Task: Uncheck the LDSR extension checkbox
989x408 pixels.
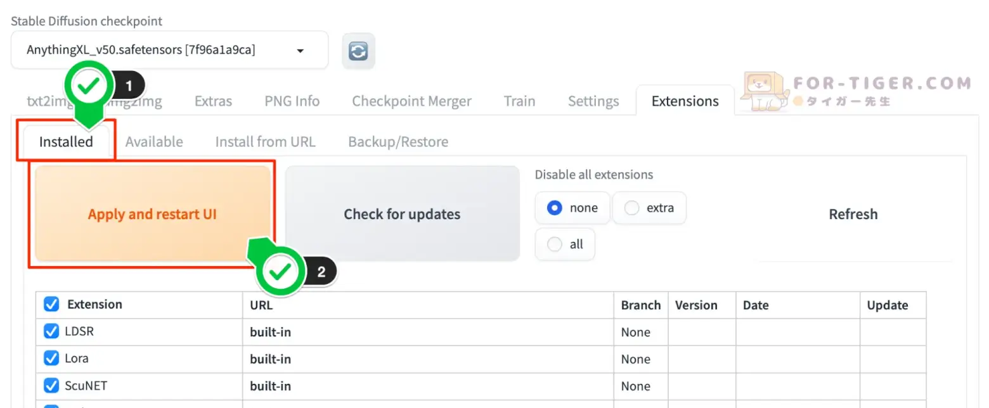Action: click(x=51, y=331)
